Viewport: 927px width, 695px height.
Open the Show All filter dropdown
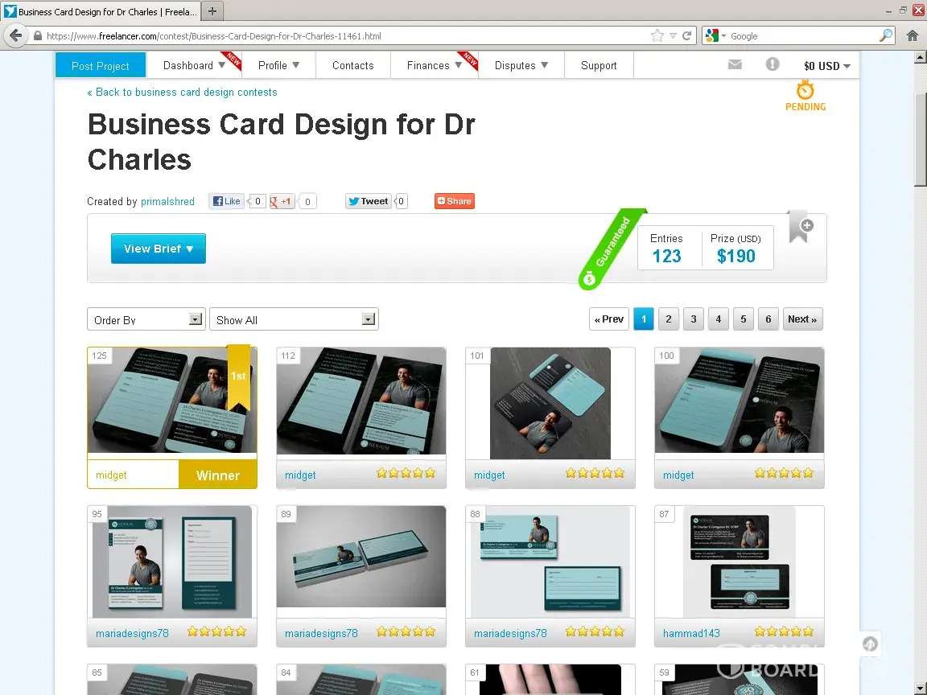294,319
